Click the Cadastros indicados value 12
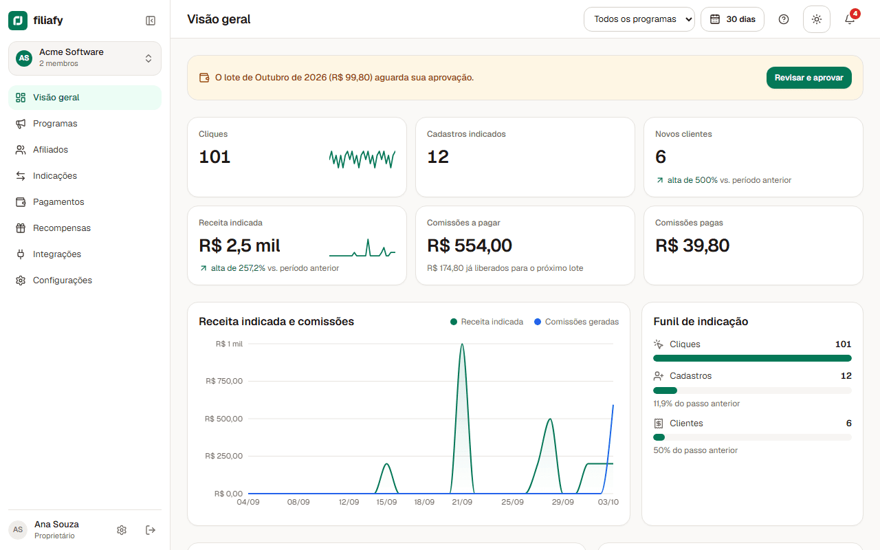The width and height of the screenshot is (880, 550). [438, 157]
